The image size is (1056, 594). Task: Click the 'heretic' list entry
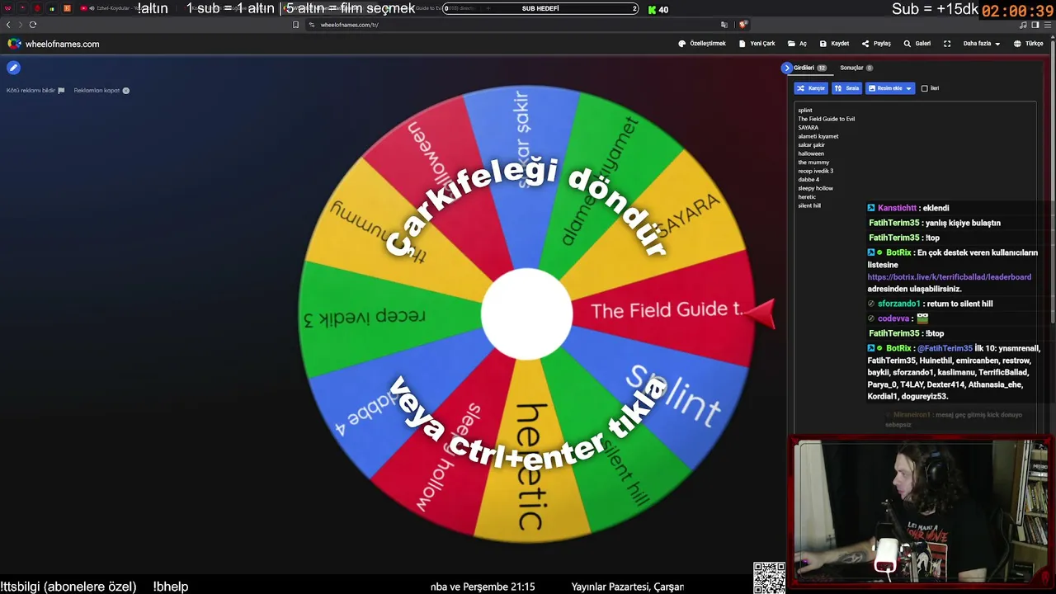(807, 197)
